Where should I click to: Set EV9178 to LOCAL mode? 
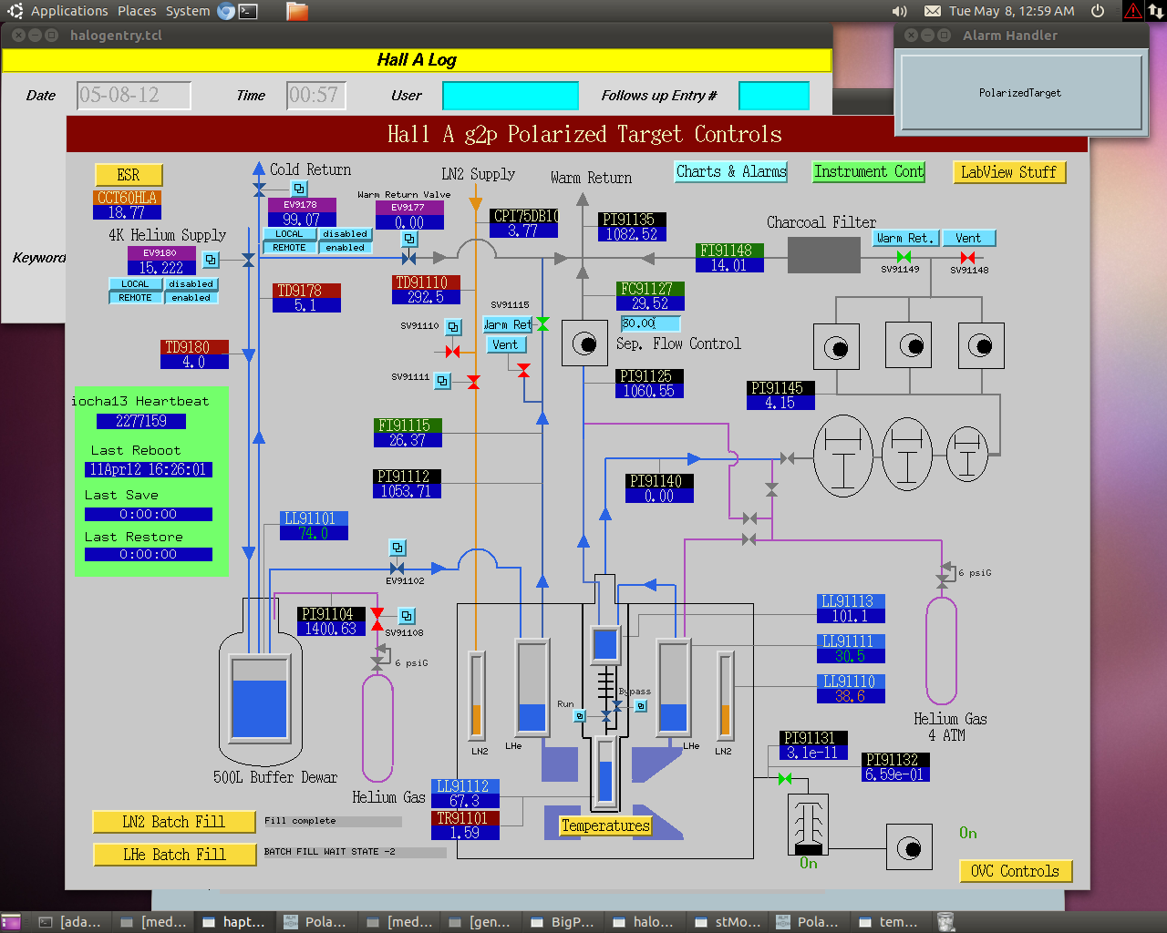pyautogui.click(x=289, y=234)
